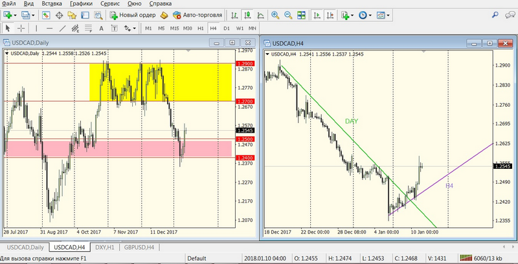Switch to candlestick chart mode
The width and height of the screenshot is (518, 264).
tap(248, 15)
